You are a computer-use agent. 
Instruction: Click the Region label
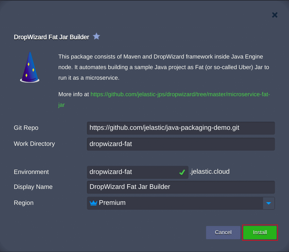click(23, 203)
